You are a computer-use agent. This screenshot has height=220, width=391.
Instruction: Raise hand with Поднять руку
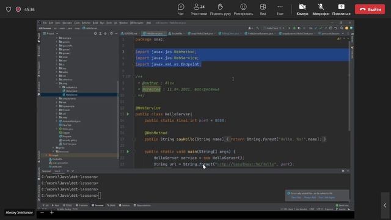point(220,10)
